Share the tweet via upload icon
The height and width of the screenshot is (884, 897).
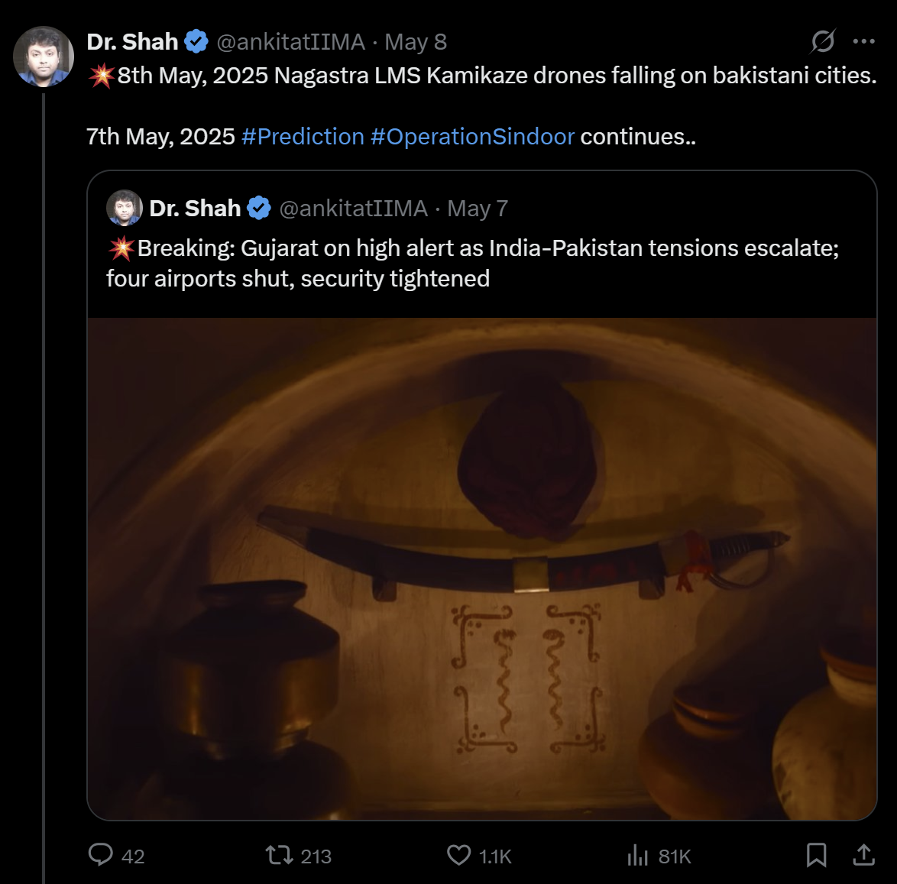point(863,854)
